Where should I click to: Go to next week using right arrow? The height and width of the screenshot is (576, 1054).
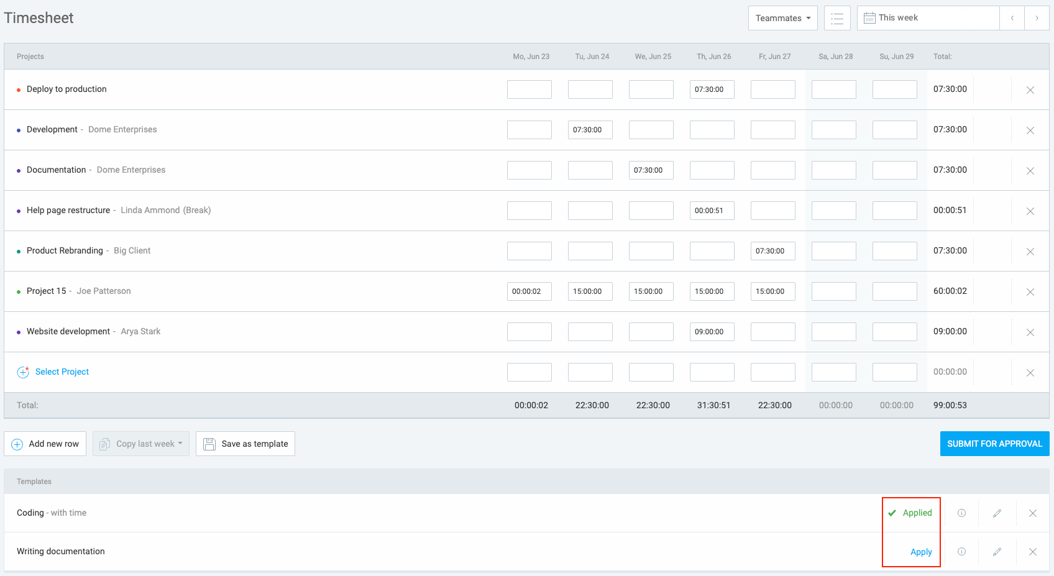1037,17
